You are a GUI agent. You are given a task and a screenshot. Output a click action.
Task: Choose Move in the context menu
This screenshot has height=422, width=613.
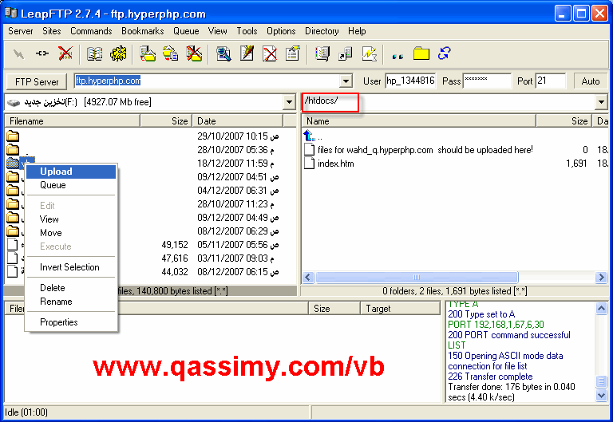coord(71,233)
